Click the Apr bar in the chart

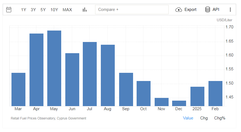36,70
